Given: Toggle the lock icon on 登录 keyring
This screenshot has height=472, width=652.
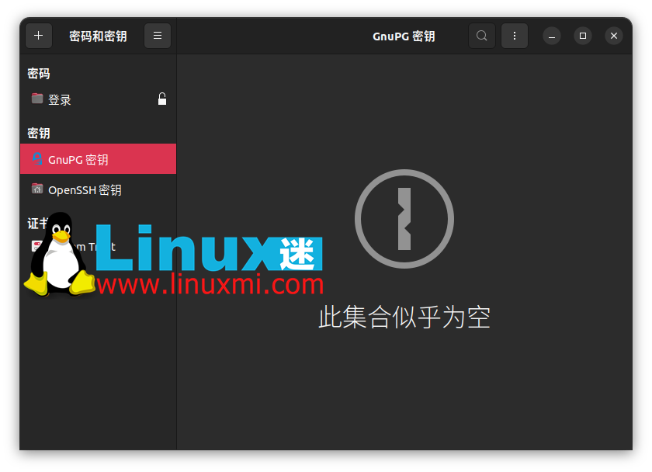Looking at the screenshot, I should (x=162, y=99).
